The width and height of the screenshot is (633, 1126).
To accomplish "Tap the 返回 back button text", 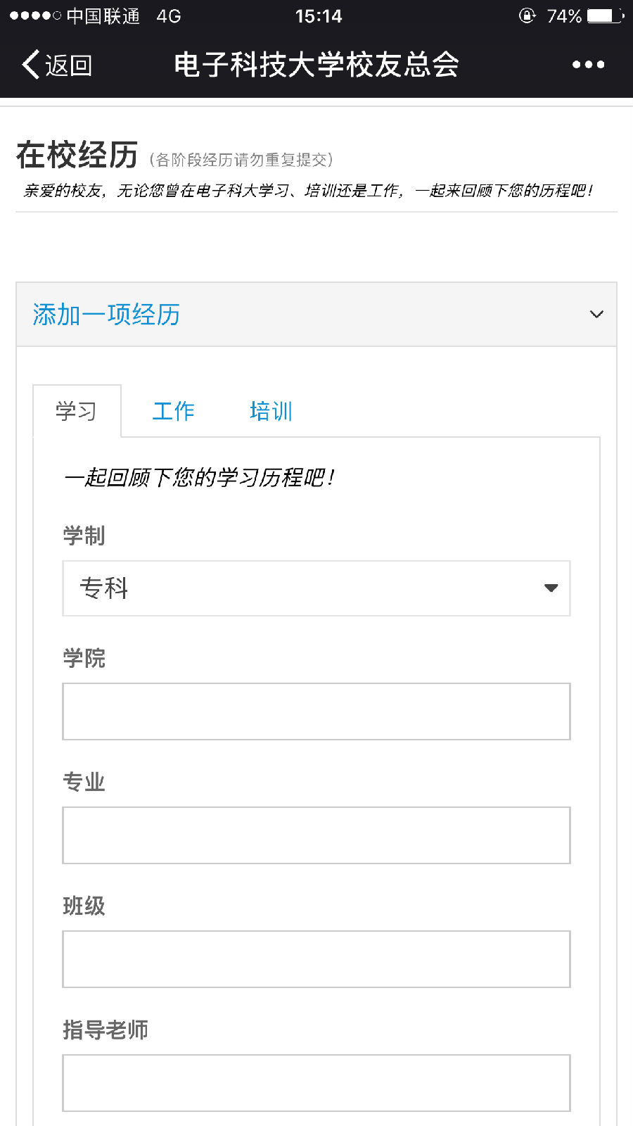I will coord(69,65).
